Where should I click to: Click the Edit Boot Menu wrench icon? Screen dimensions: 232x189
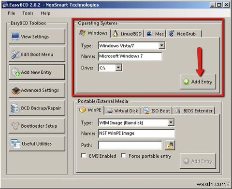(15, 54)
